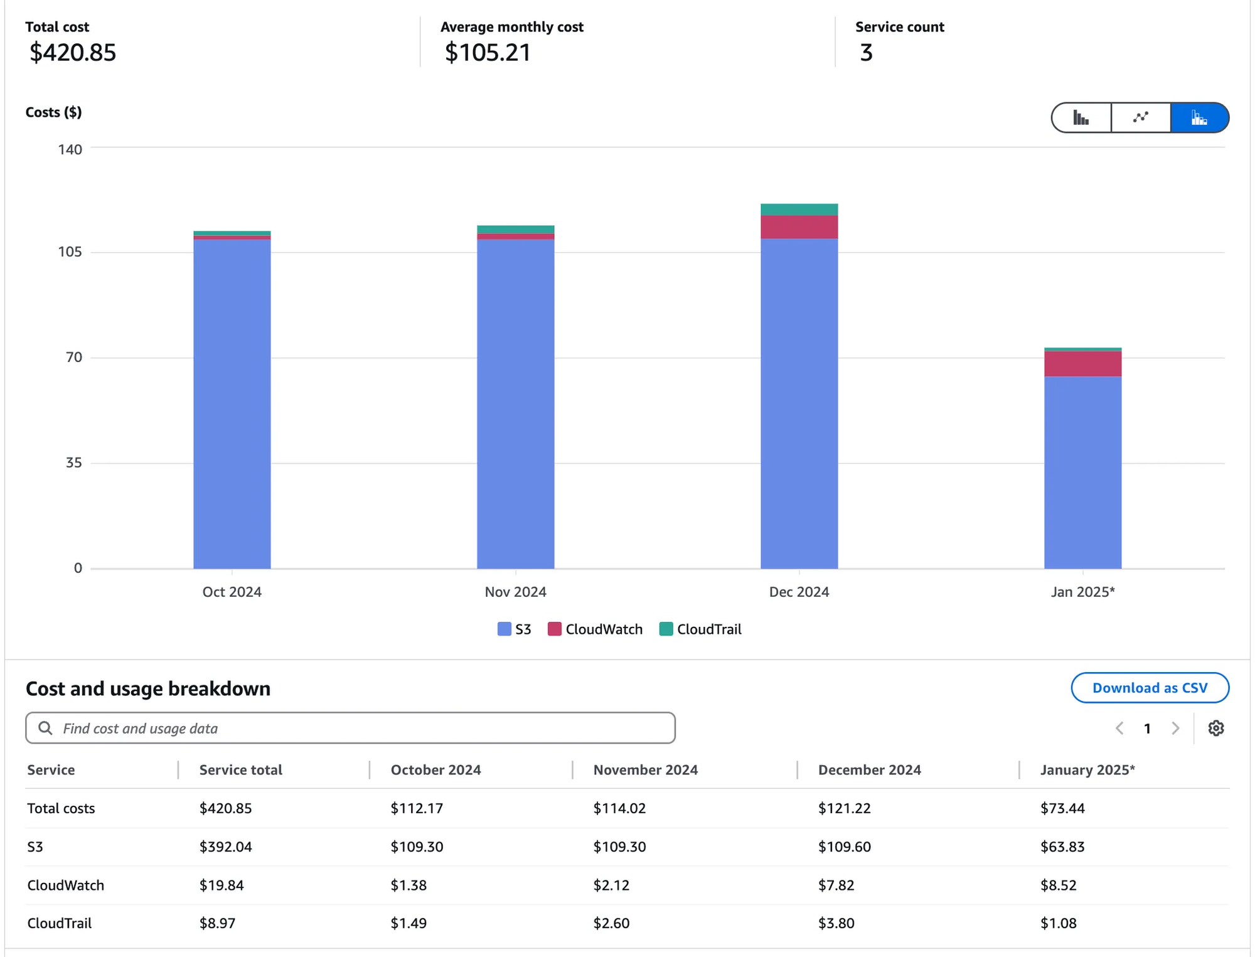Image resolution: width=1255 pixels, height=957 pixels.
Task: Open table preferences gear icon
Action: pyautogui.click(x=1215, y=728)
